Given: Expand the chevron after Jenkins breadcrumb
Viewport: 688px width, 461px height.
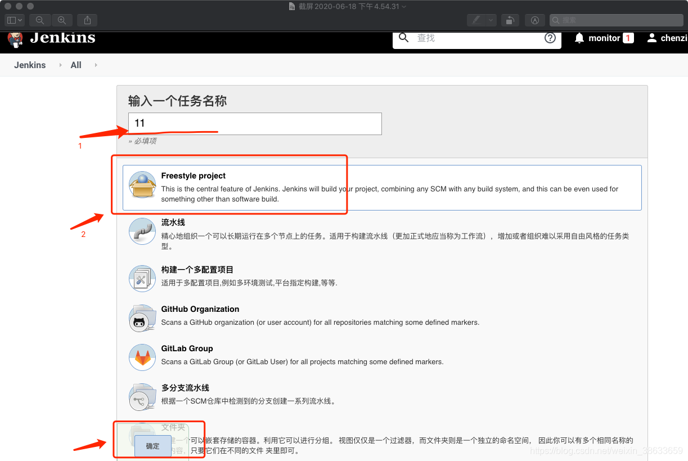Looking at the screenshot, I should [x=60, y=65].
